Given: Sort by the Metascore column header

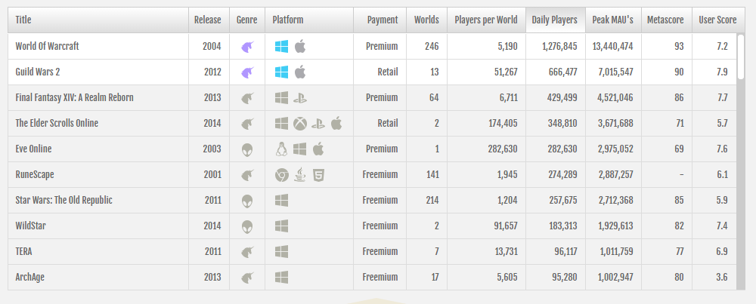Looking at the screenshot, I should tap(666, 20).
